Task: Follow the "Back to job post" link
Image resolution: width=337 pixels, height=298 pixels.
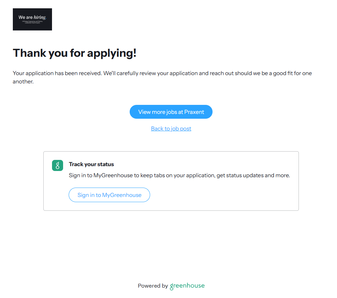Action: click(x=171, y=128)
